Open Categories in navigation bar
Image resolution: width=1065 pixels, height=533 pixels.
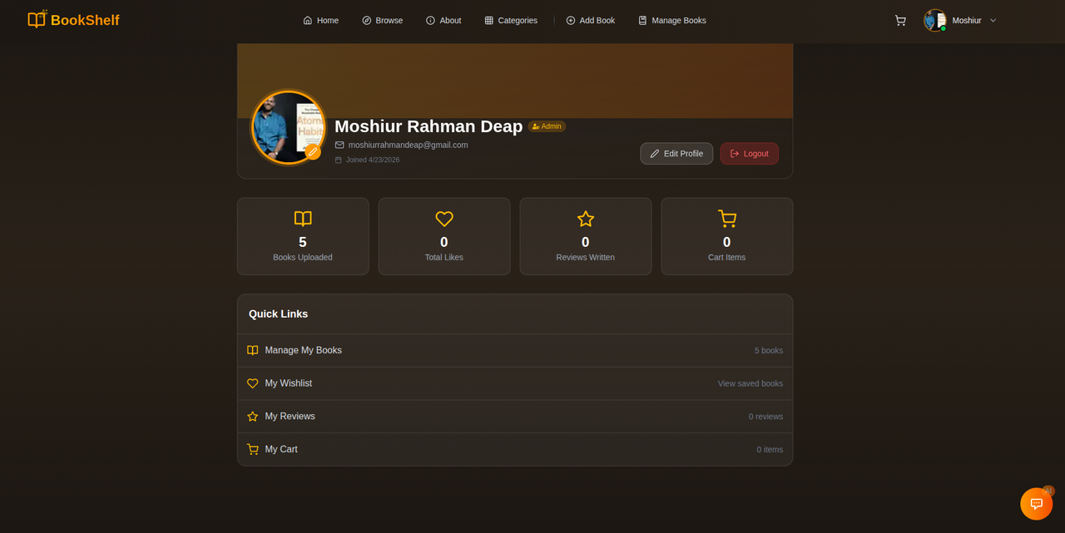click(x=511, y=20)
